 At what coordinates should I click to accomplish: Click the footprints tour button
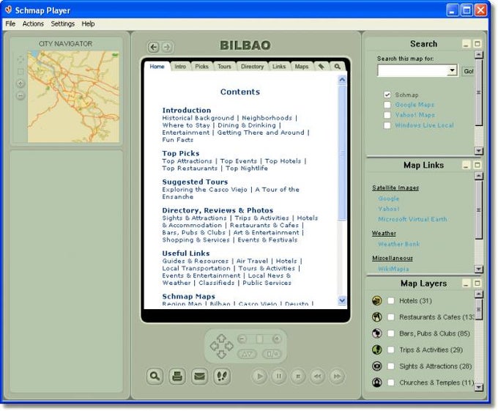222,377
